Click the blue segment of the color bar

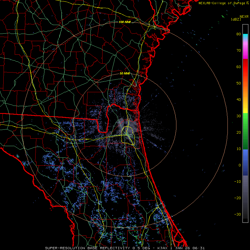point(245,162)
